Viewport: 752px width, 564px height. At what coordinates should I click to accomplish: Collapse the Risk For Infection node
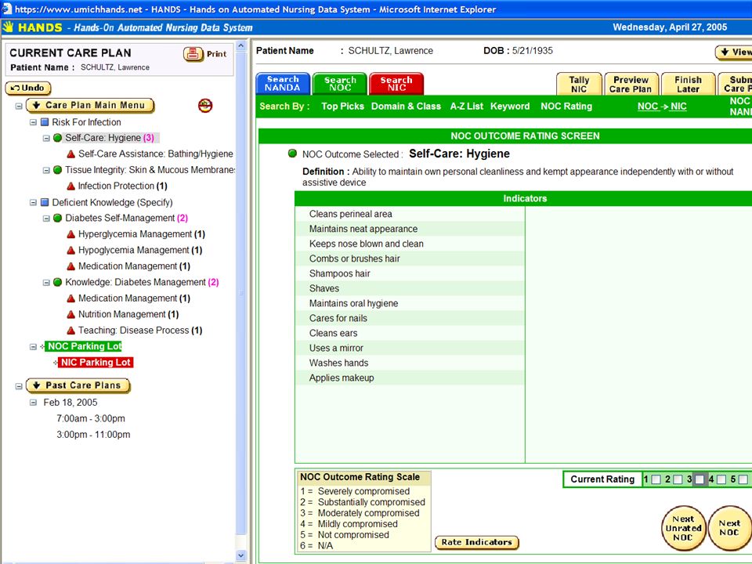(33, 122)
